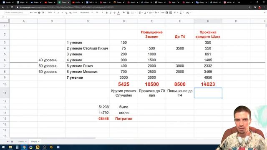Click the formula bar
The image size is (267, 150).
(136, 17)
